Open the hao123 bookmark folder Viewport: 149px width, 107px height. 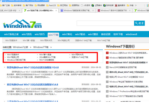tap(51, 5)
